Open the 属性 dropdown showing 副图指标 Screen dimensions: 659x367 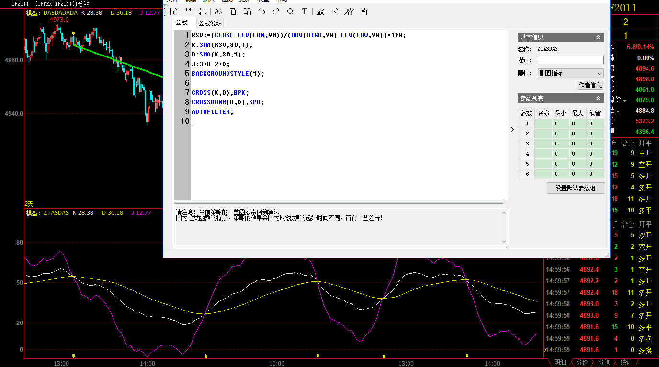coord(570,73)
